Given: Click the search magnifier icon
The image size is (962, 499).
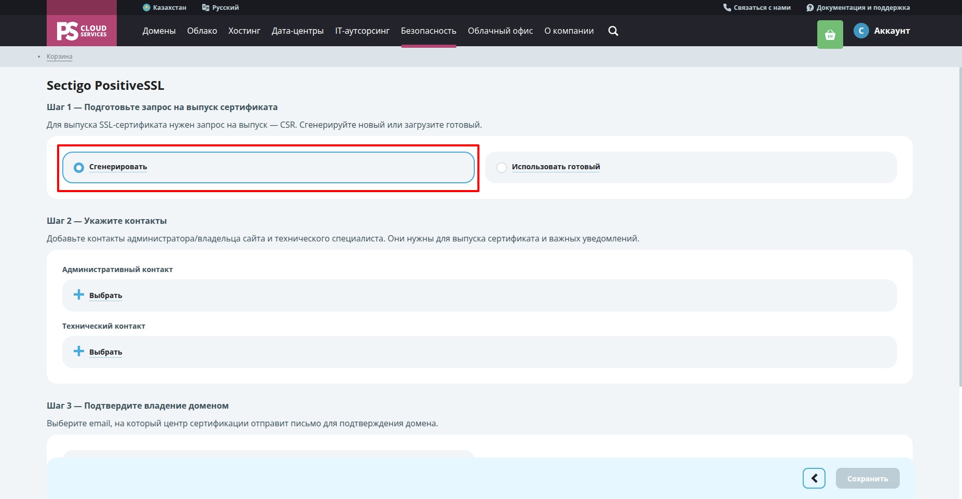Looking at the screenshot, I should coord(613,31).
